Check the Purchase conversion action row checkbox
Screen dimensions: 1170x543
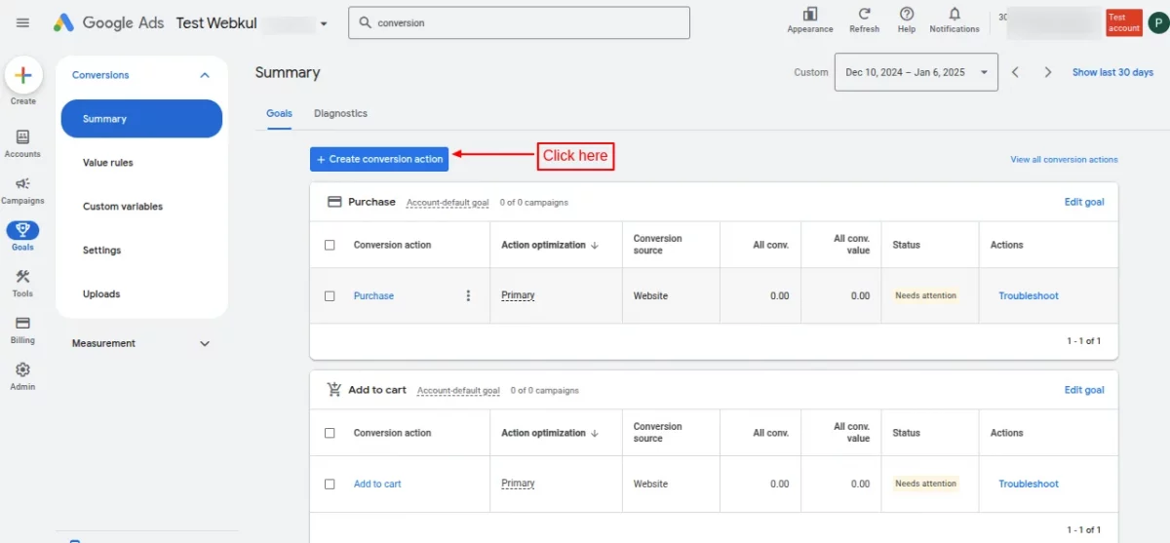pyautogui.click(x=330, y=295)
